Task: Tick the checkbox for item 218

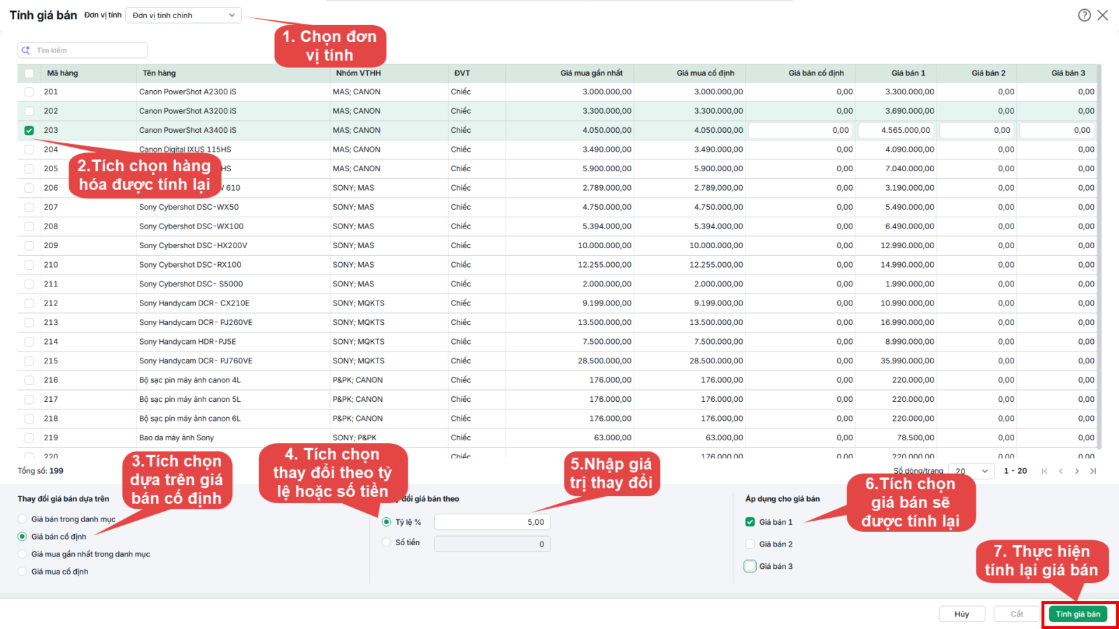Action: tap(29, 419)
